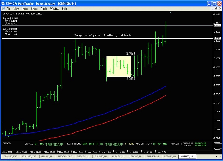Click the H4 main trend indicator
This screenshot has width=223, height=161.
(102, 144)
